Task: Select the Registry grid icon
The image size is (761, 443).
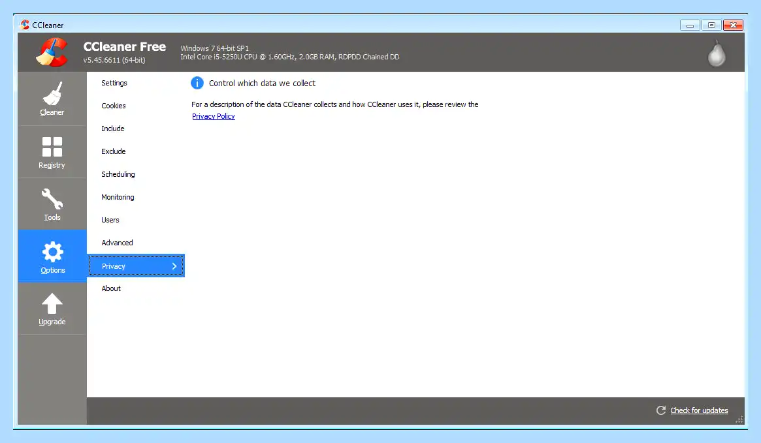Action: 52,147
